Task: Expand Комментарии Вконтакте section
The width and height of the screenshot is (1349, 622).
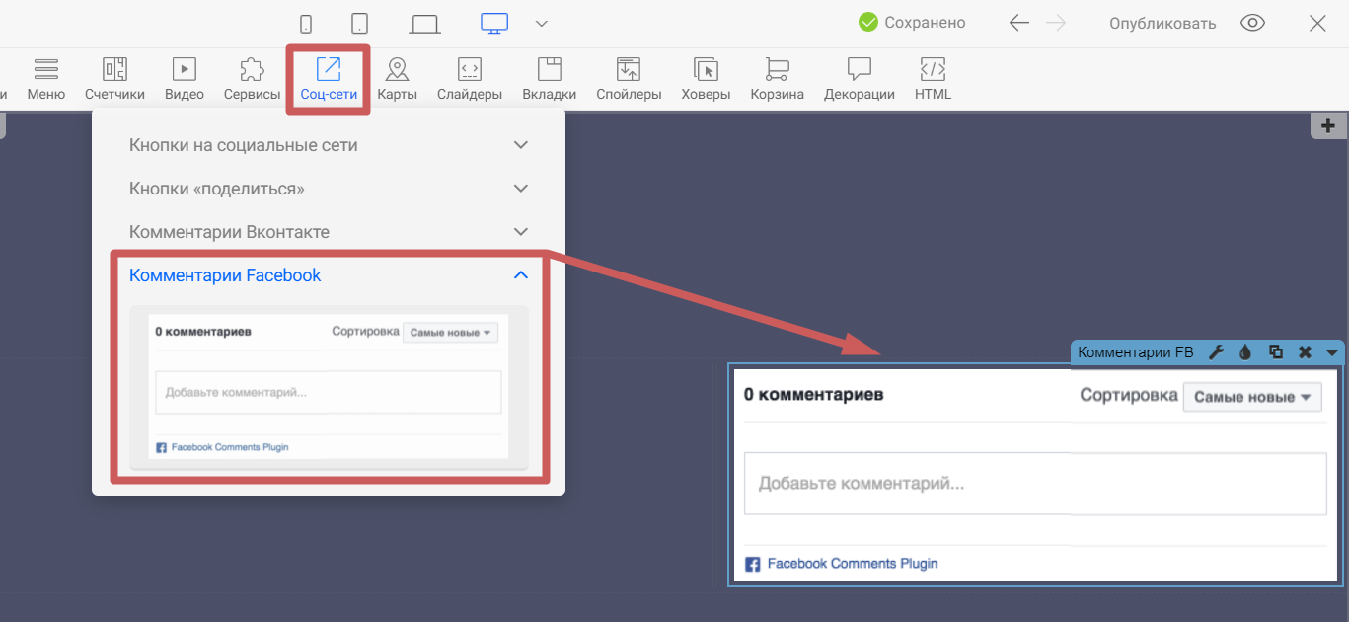Action: click(329, 232)
